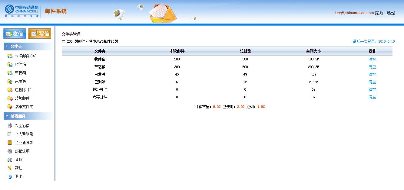
Task: Click the help (帮助) lightbulb icon
Action: pos(10,168)
